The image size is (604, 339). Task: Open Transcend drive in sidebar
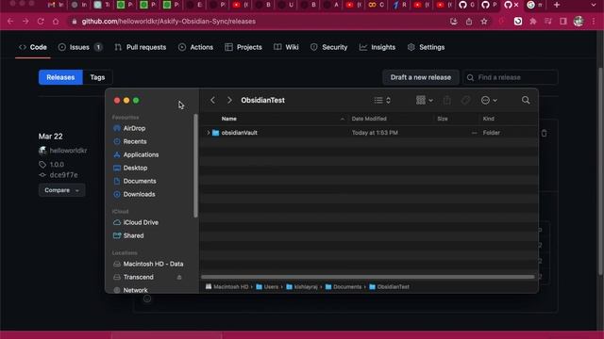click(x=139, y=277)
